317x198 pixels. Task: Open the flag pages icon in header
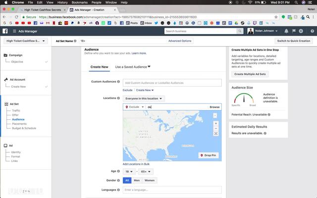tap(294, 31)
